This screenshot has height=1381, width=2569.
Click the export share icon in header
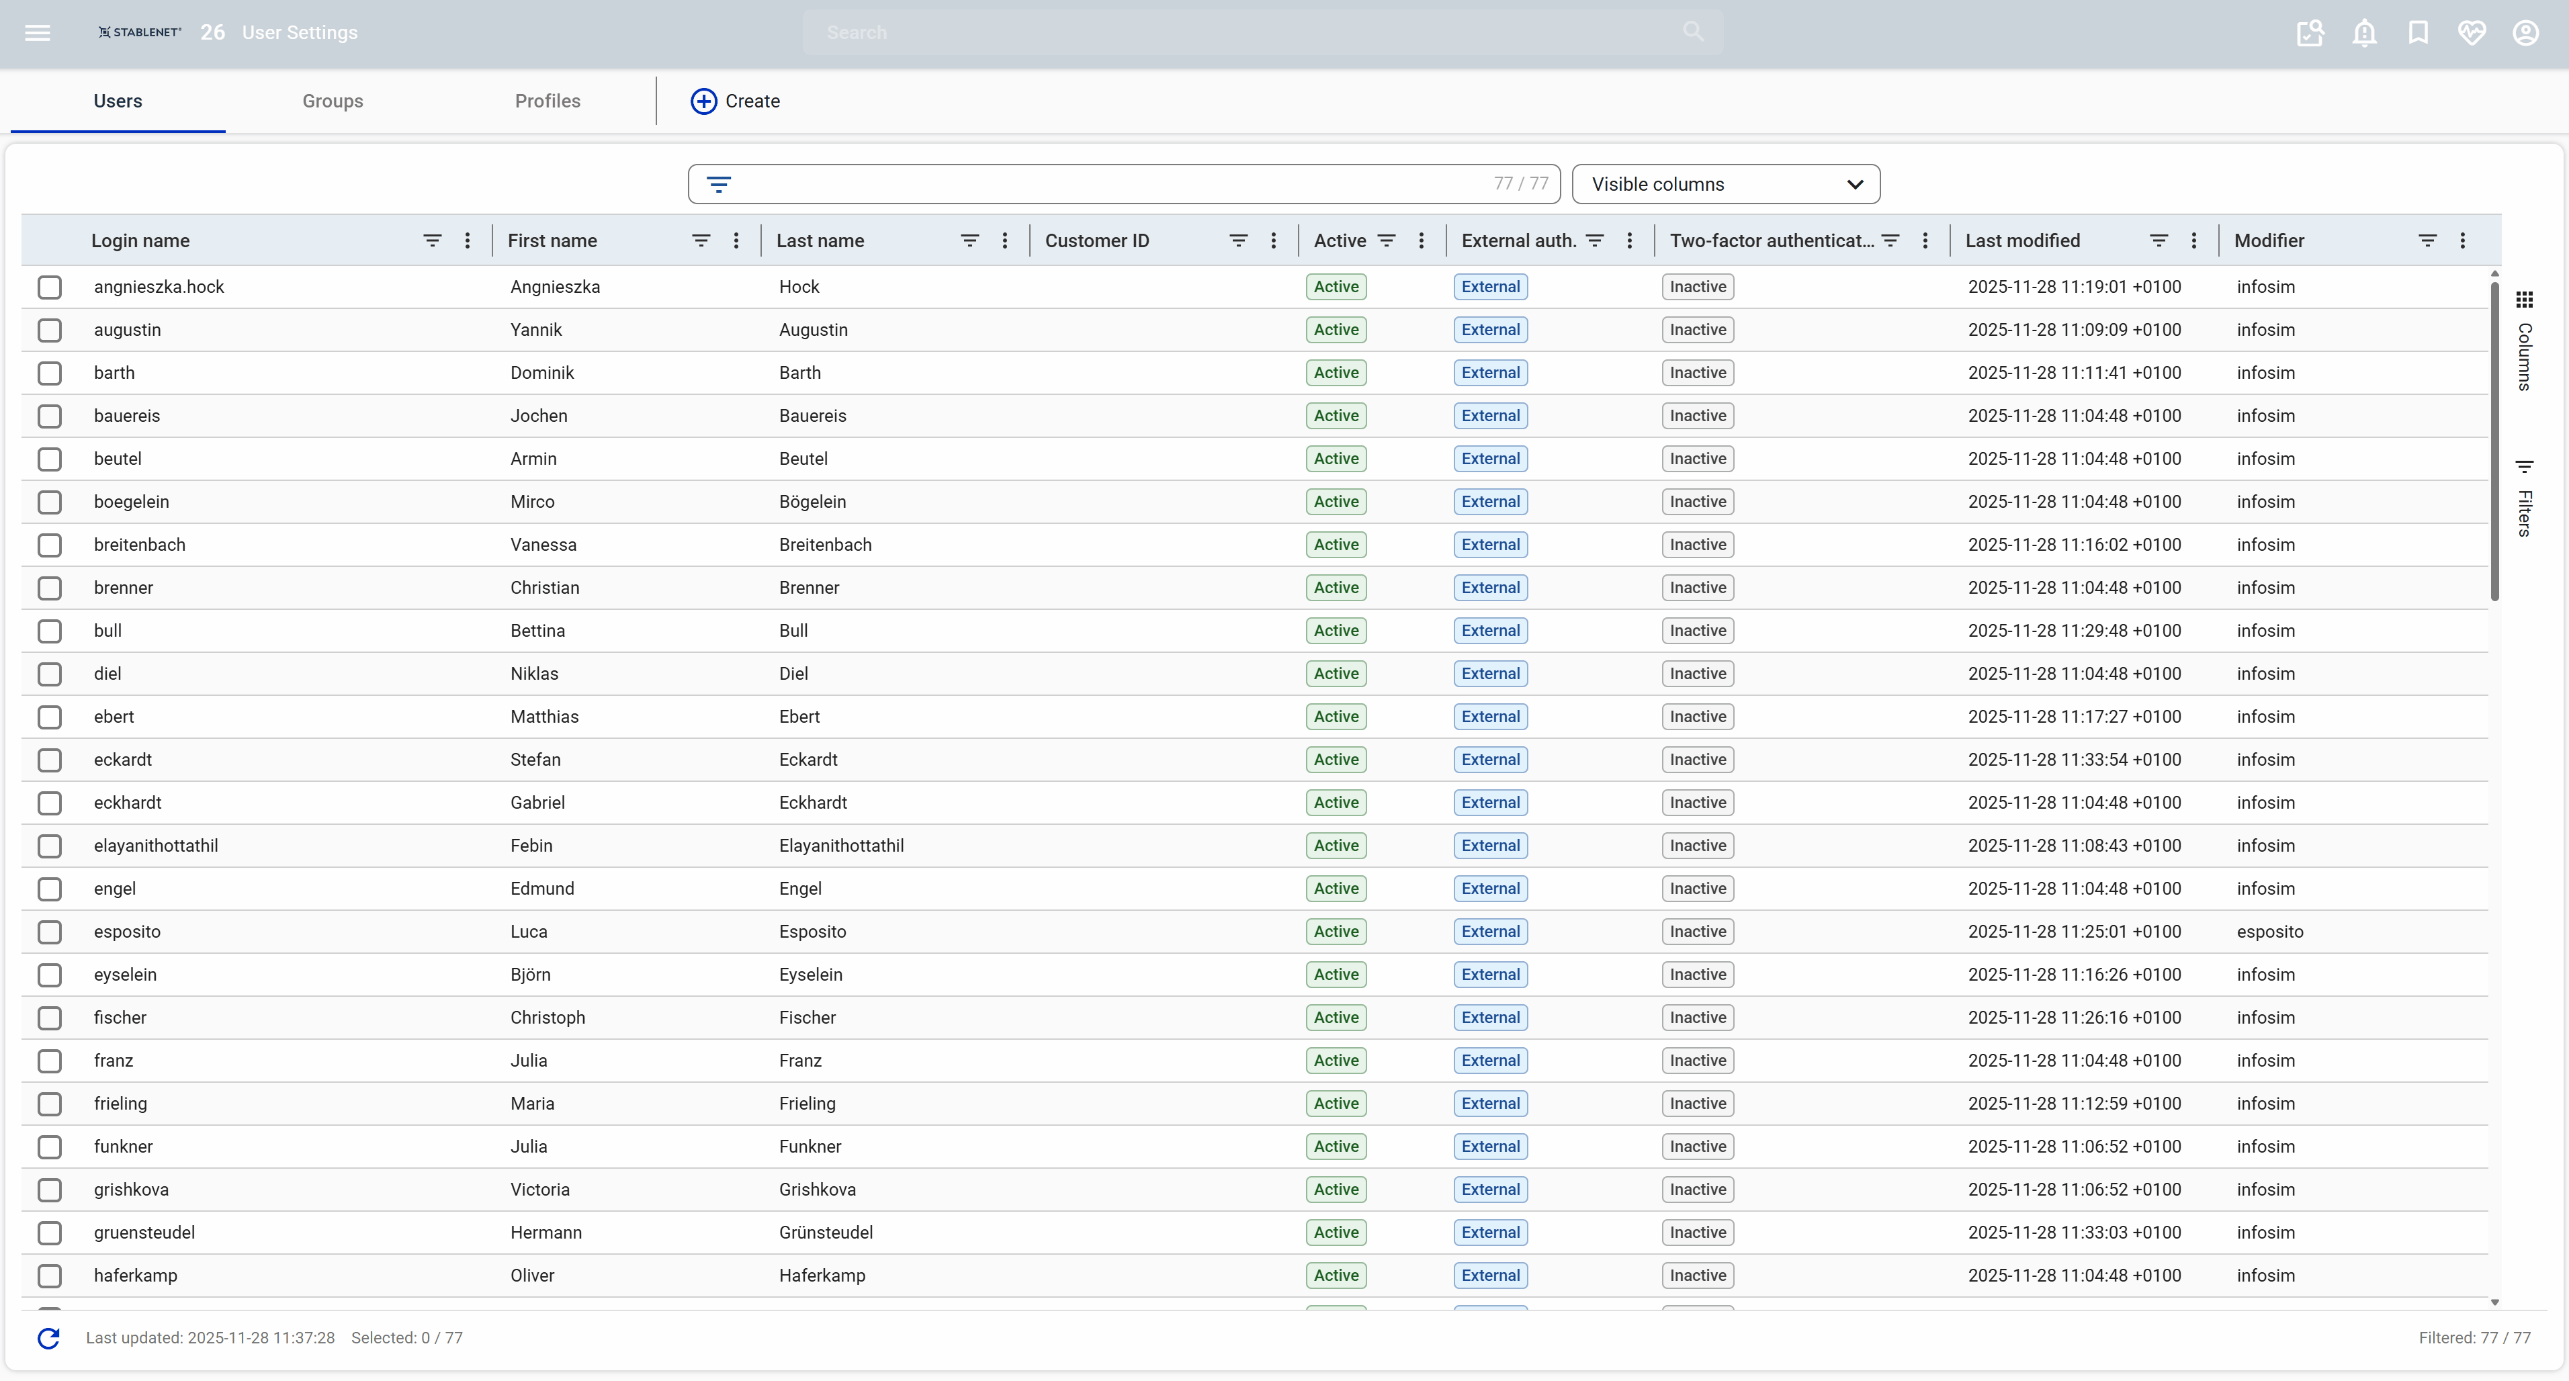coord(2310,33)
